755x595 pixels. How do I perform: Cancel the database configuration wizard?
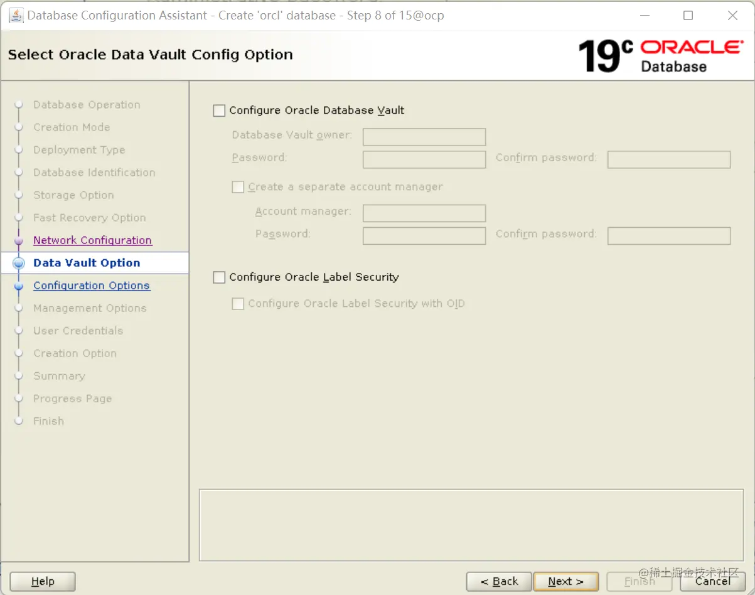click(712, 582)
